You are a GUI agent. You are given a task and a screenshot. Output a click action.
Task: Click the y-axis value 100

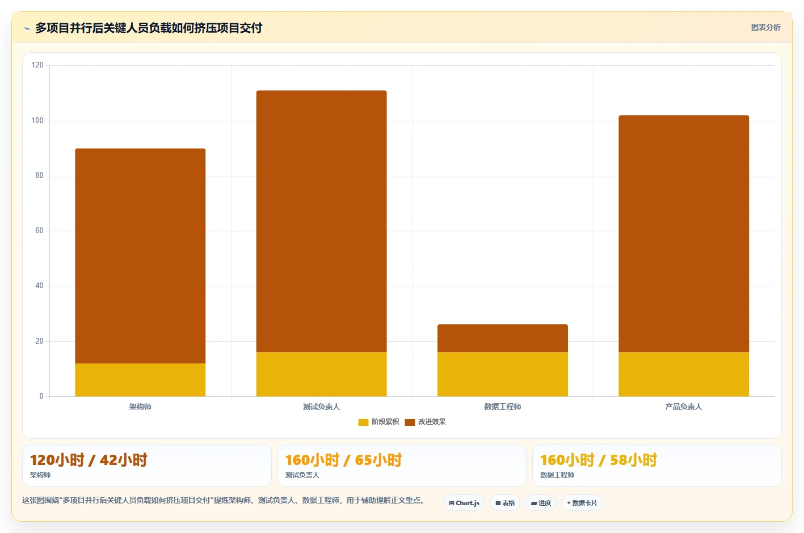click(37, 120)
